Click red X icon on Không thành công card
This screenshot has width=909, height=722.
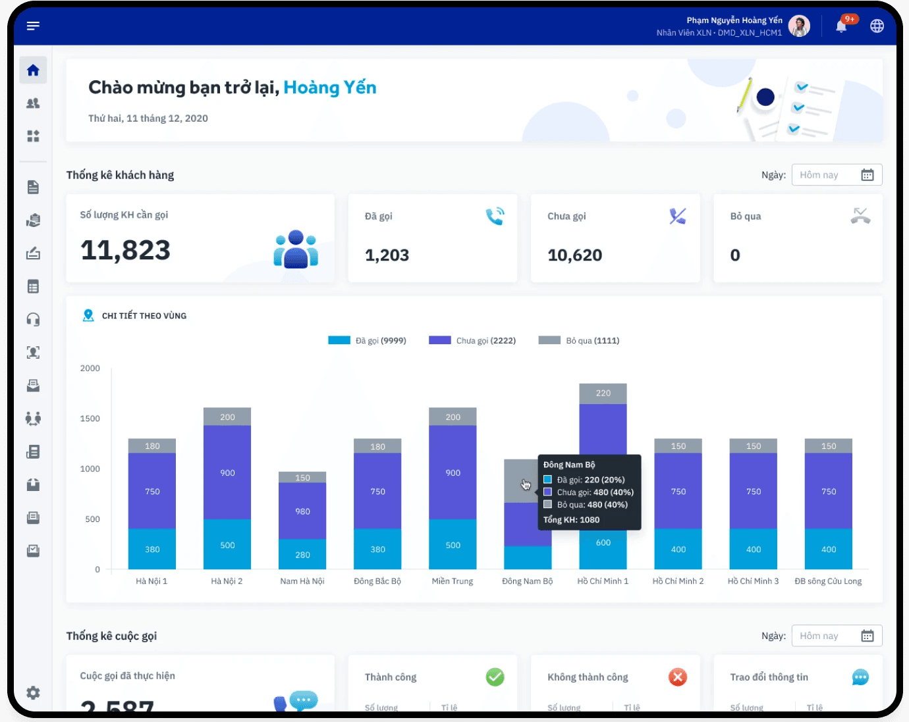click(677, 677)
